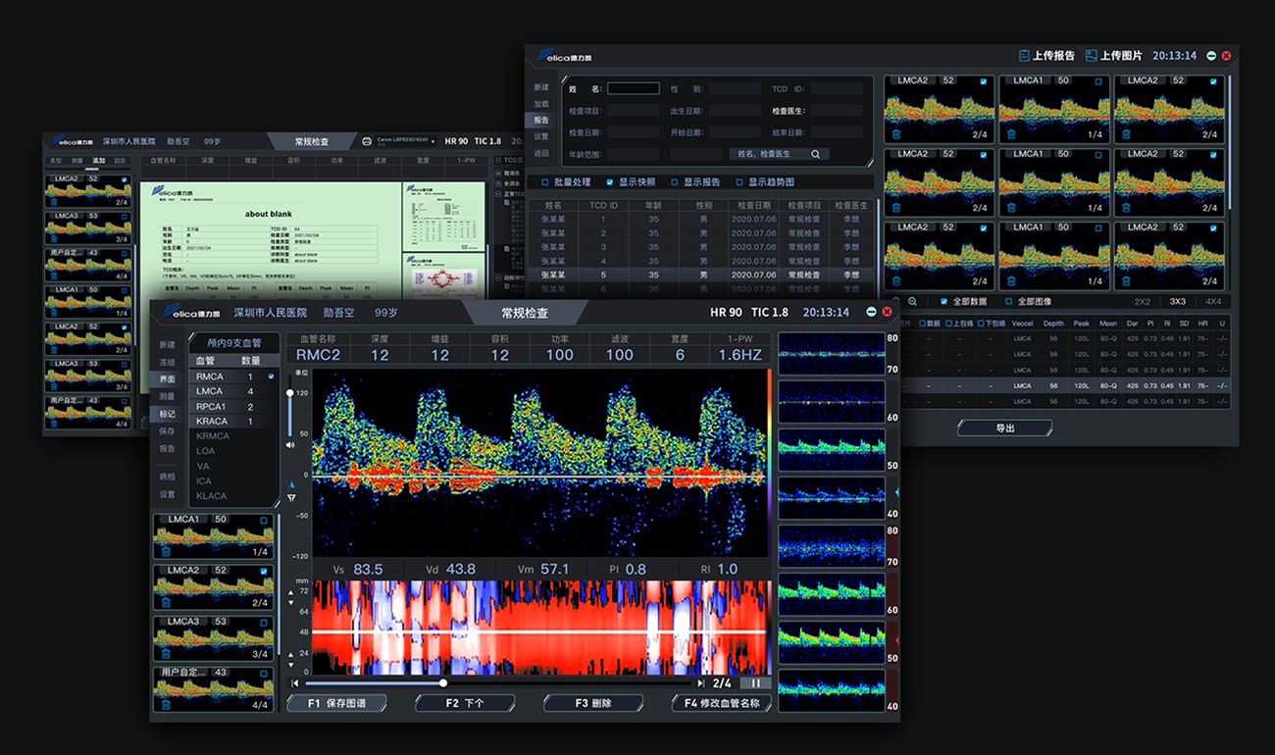Enable the 批量处理 checkbox
Image resolution: width=1275 pixels, height=755 pixels.
point(545,182)
